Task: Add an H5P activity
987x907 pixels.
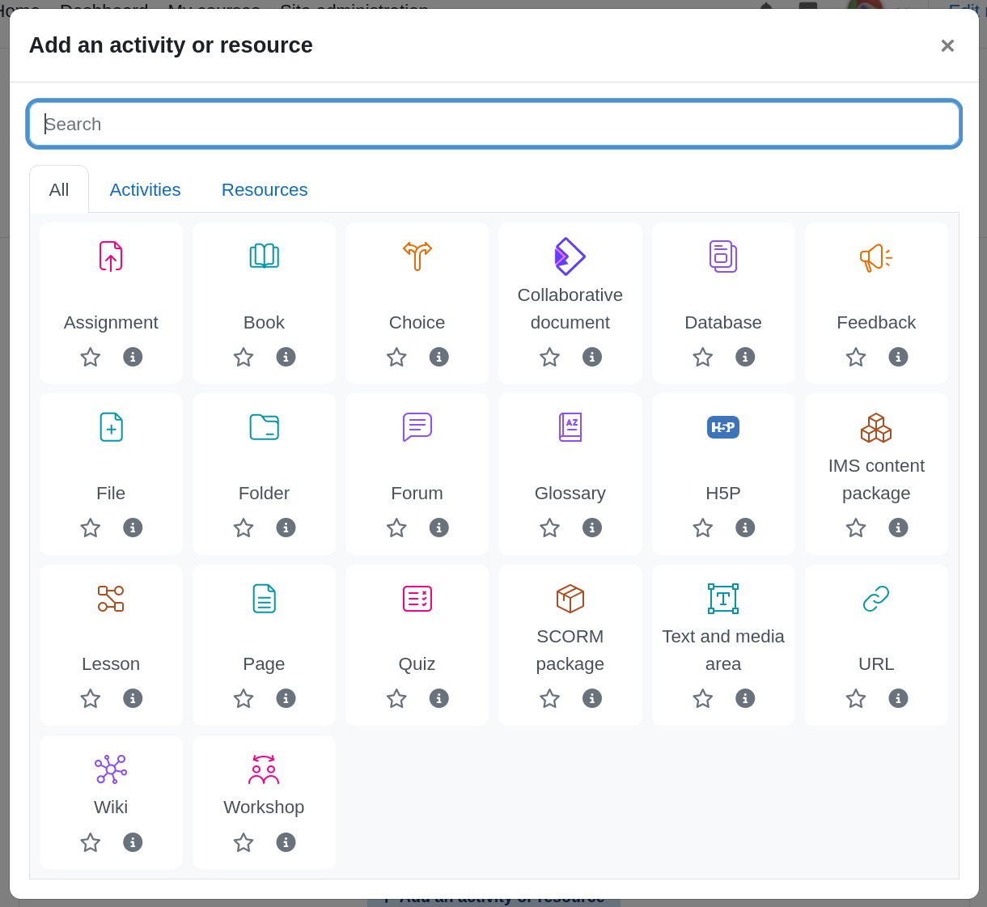Action: pyautogui.click(x=722, y=427)
